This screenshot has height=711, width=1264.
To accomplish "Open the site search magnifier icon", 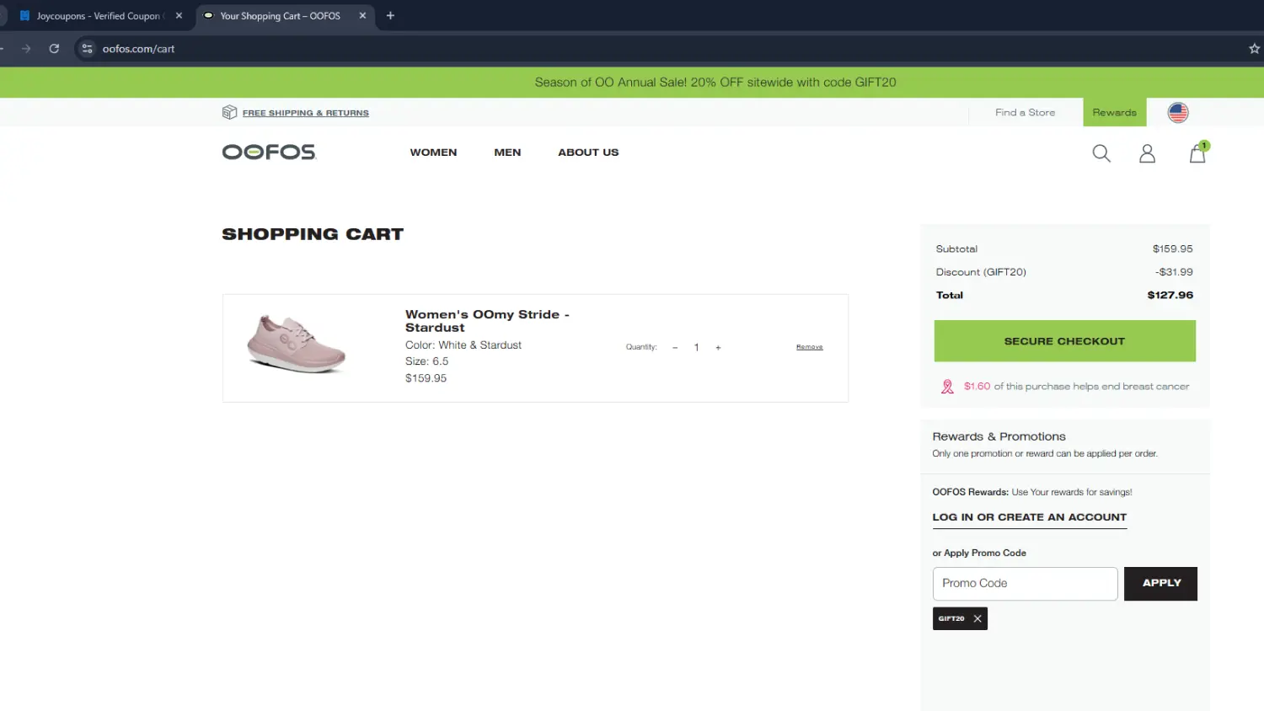I will tap(1101, 153).
